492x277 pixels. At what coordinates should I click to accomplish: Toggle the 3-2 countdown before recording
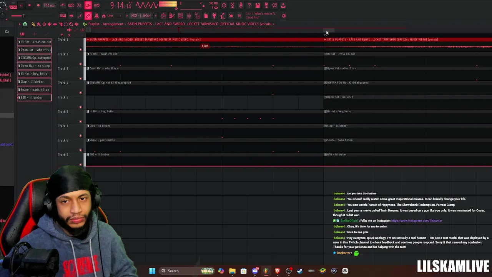click(80, 5)
